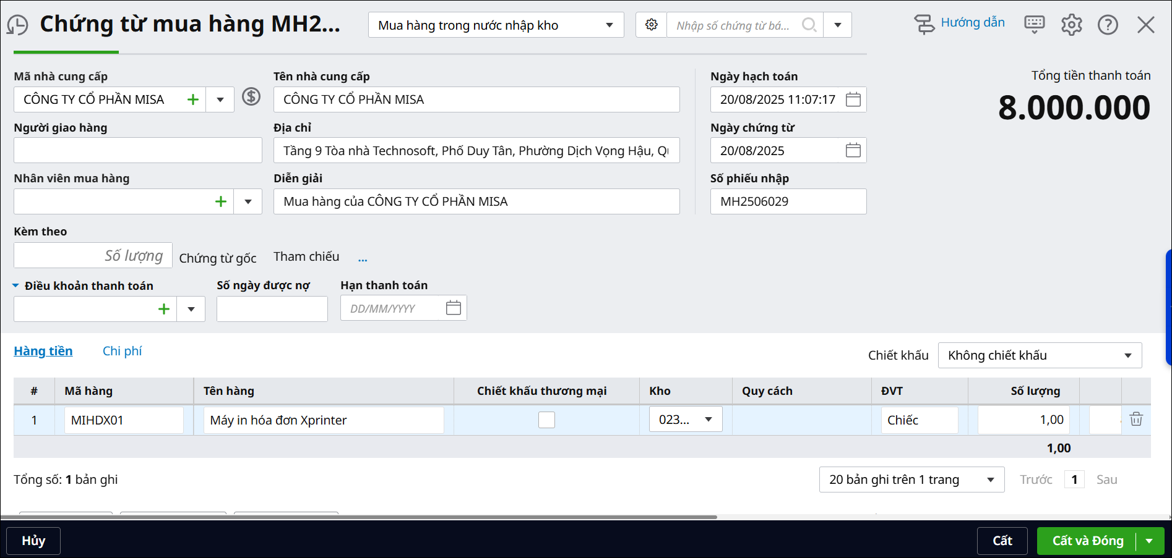Screen dimensions: 1172x558
Task: Click the total amount 8.000.000
Action: [x=1074, y=108]
